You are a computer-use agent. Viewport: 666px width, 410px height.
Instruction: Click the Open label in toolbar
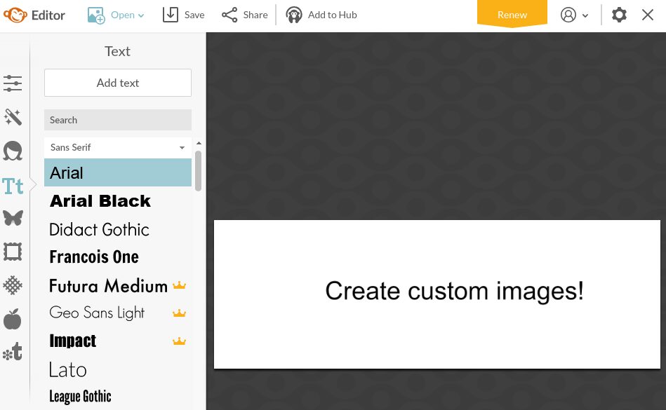[x=123, y=15]
